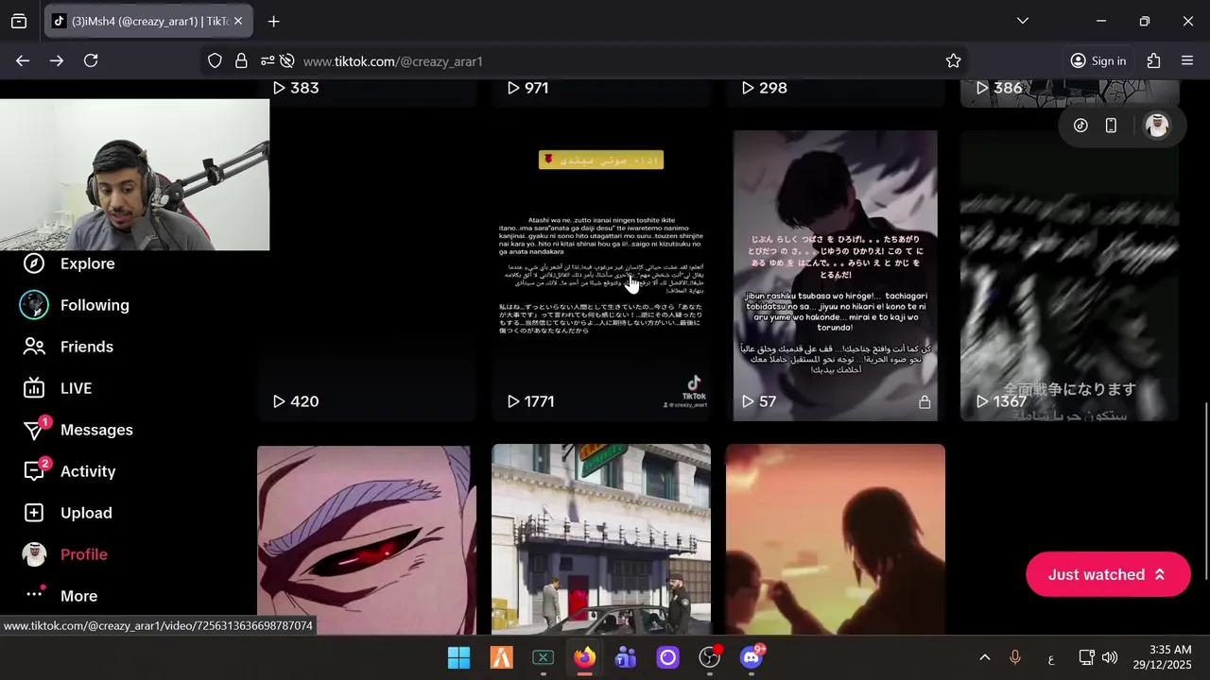Click the Upload plus square icon
Viewport: 1210px width, 680px height.
(x=34, y=513)
